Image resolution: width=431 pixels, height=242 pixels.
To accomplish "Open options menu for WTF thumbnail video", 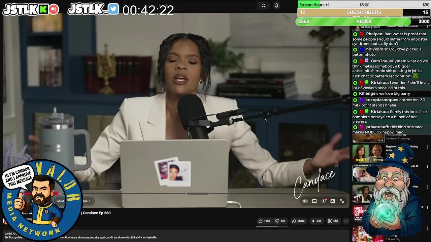I will pos(428,187).
